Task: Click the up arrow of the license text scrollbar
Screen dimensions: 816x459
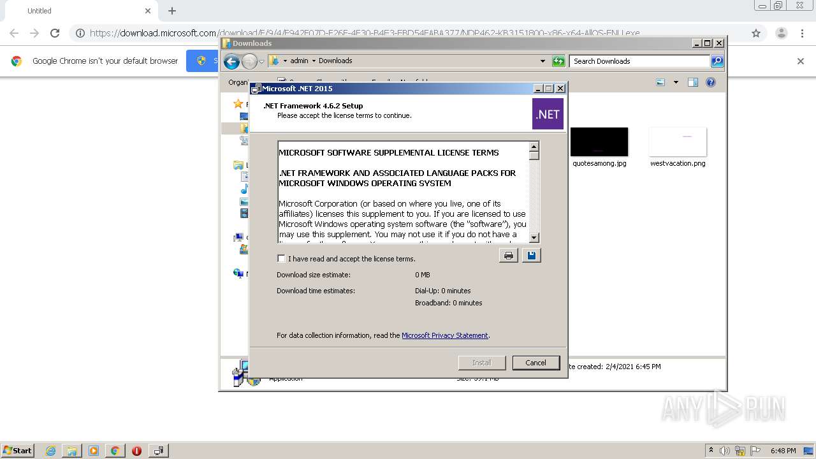Action: point(534,147)
